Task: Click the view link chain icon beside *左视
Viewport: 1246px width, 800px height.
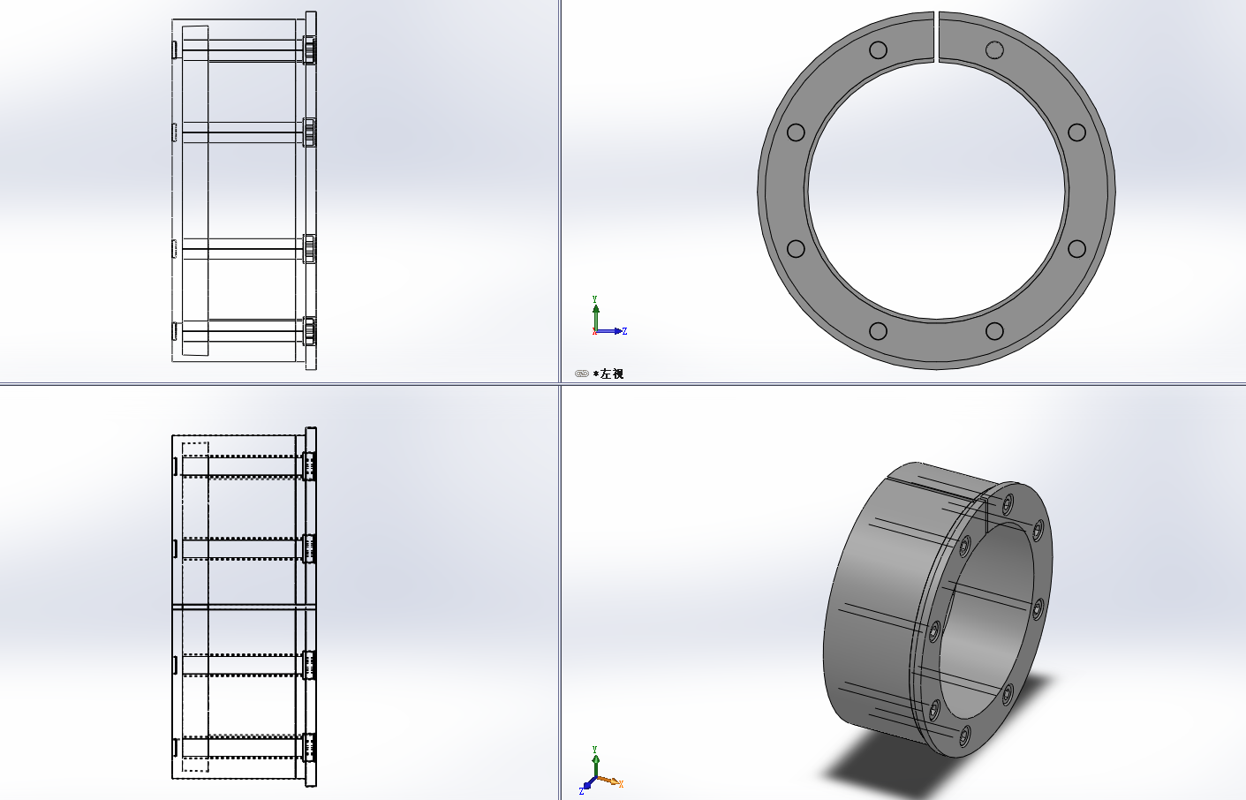Action: (581, 374)
